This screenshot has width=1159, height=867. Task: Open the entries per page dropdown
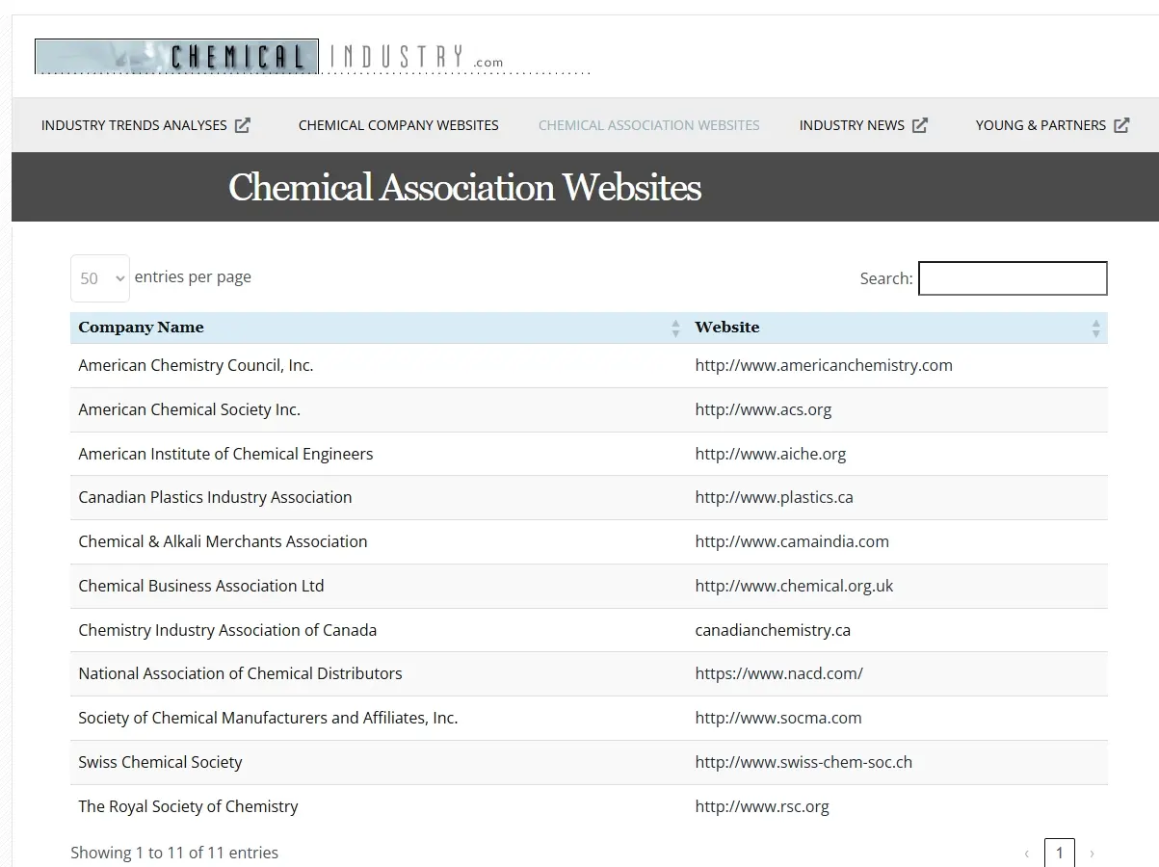tap(100, 278)
